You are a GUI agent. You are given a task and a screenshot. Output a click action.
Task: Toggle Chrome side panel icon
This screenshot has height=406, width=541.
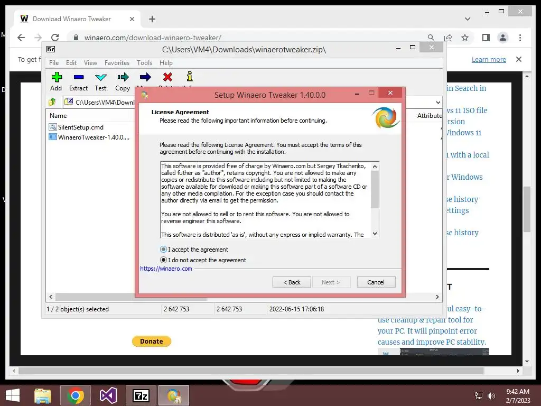pos(486,38)
